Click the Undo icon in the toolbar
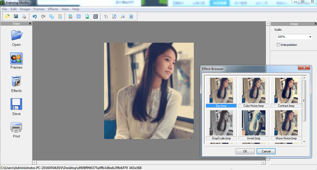 point(35,16)
